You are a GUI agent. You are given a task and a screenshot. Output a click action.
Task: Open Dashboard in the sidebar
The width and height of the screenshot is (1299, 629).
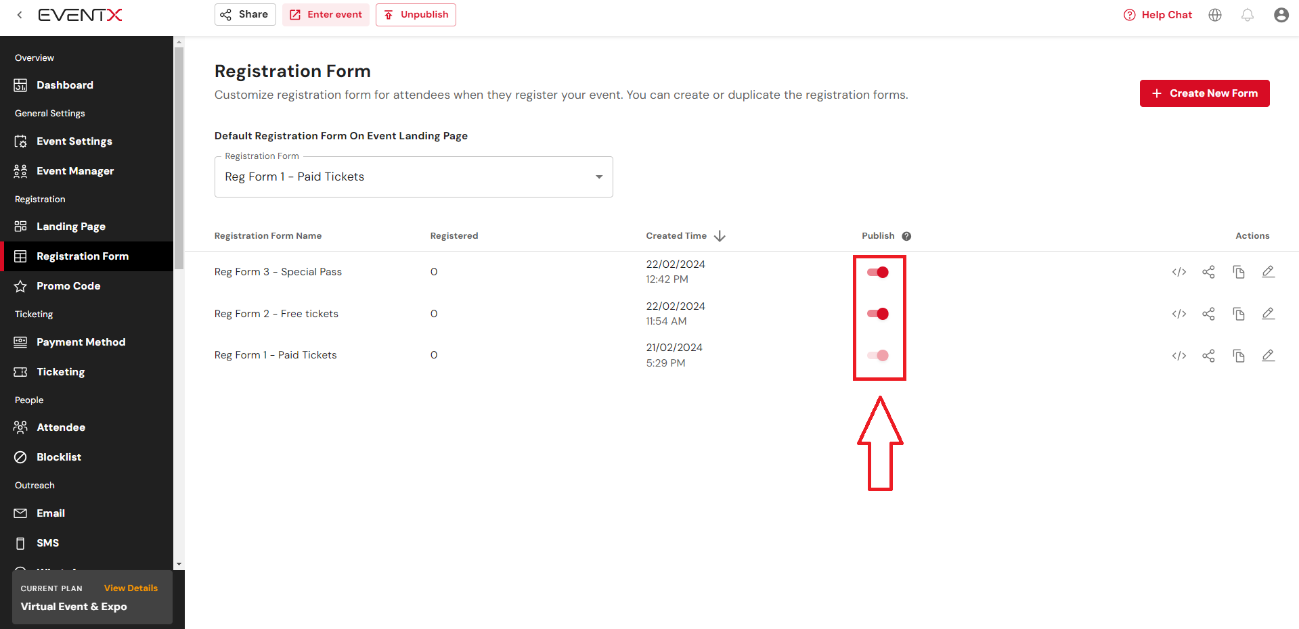(x=87, y=85)
